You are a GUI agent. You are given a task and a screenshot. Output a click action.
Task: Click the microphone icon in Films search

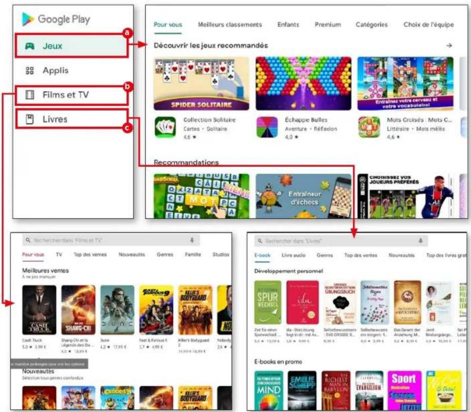coord(192,240)
